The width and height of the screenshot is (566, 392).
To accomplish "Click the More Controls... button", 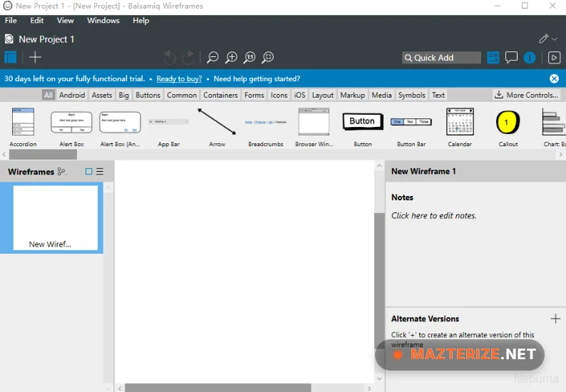I will tap(527, 95).
